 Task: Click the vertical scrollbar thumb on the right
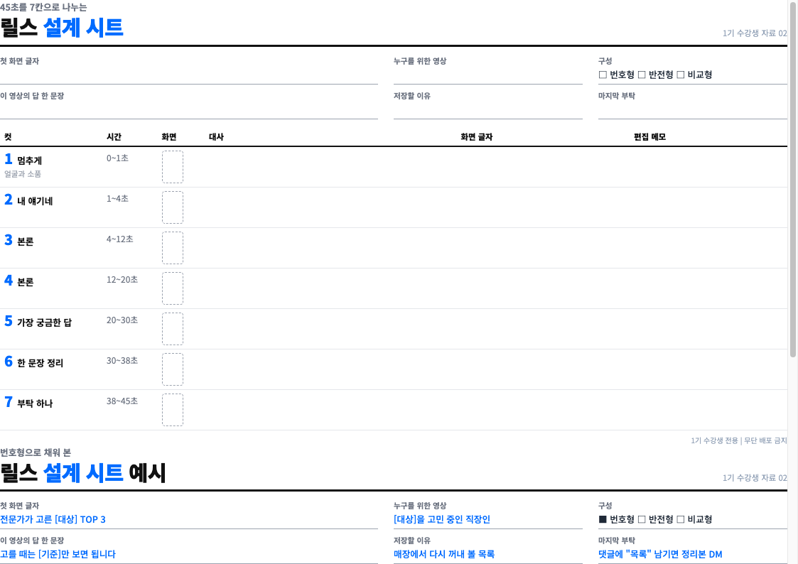(793, 179)
